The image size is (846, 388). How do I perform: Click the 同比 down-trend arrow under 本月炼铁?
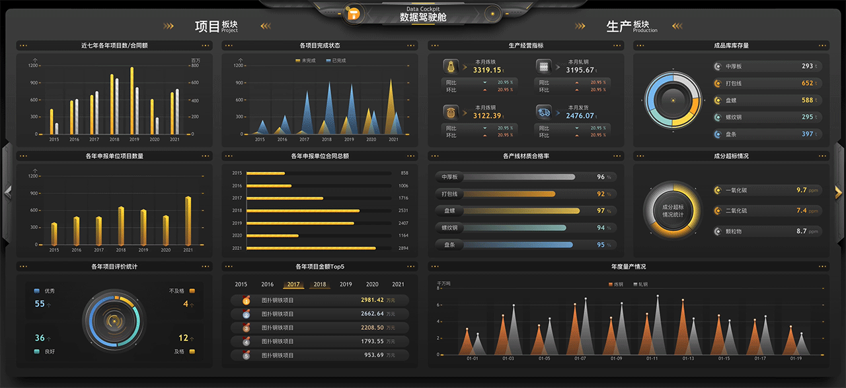tap(485, 82)
